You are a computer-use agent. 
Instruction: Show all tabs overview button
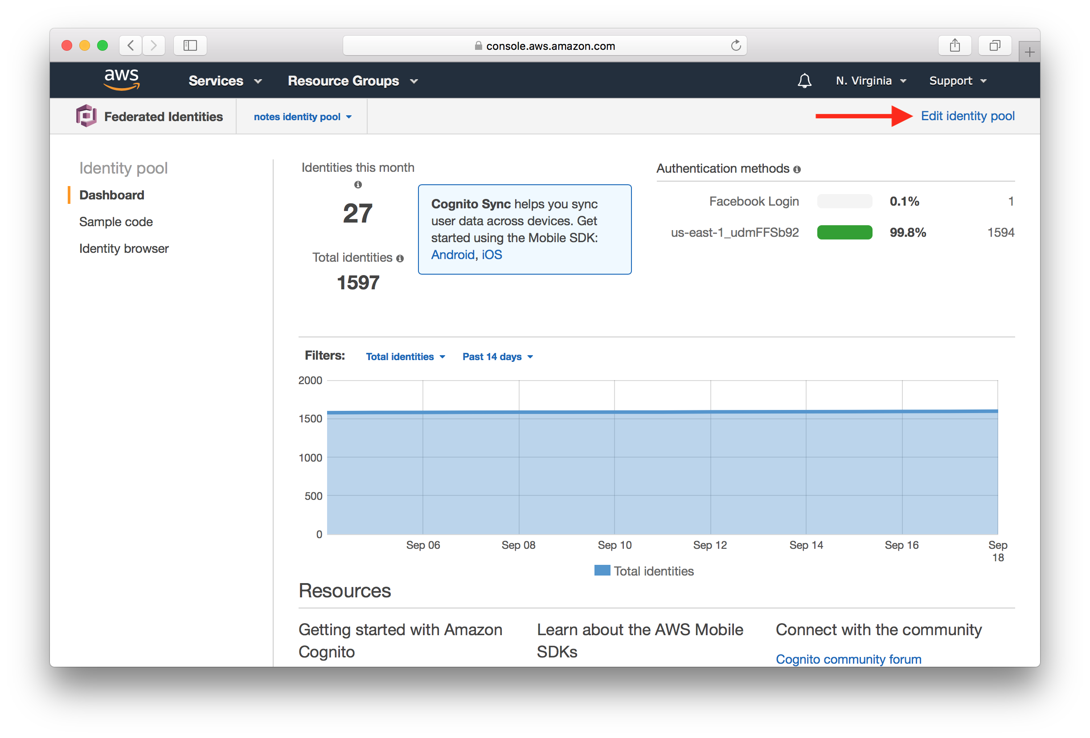995,45
